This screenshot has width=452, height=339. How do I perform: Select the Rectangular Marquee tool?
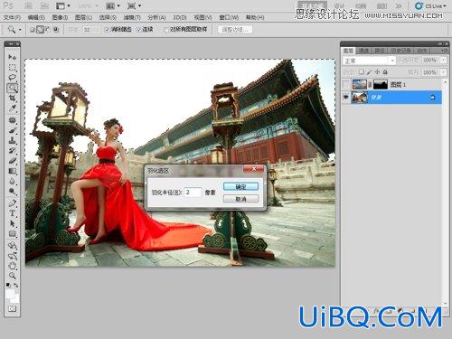(13, 67)
